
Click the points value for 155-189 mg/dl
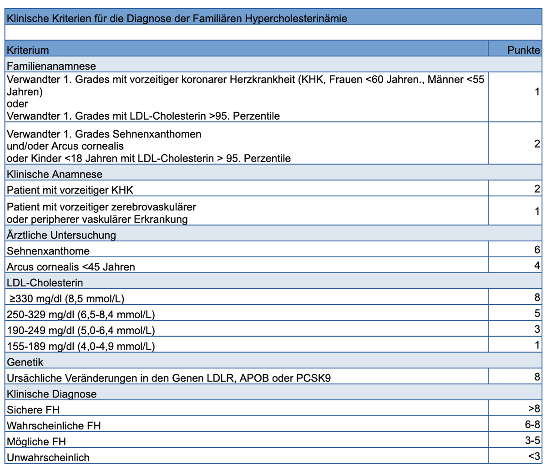pyautogui.click(x=537, y=345)
